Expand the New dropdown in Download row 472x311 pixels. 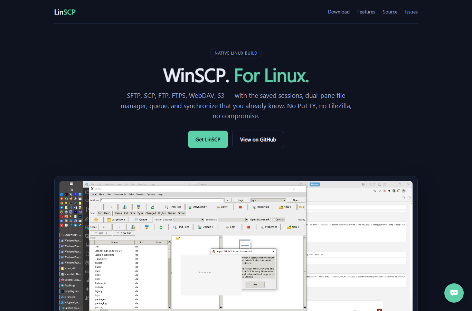[285, 207]
